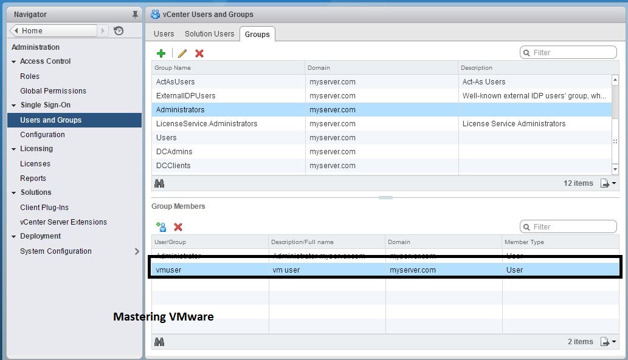Add member to group icon
Screen dimensions: 628x360
pyautogui.click(x=161, y=227)
